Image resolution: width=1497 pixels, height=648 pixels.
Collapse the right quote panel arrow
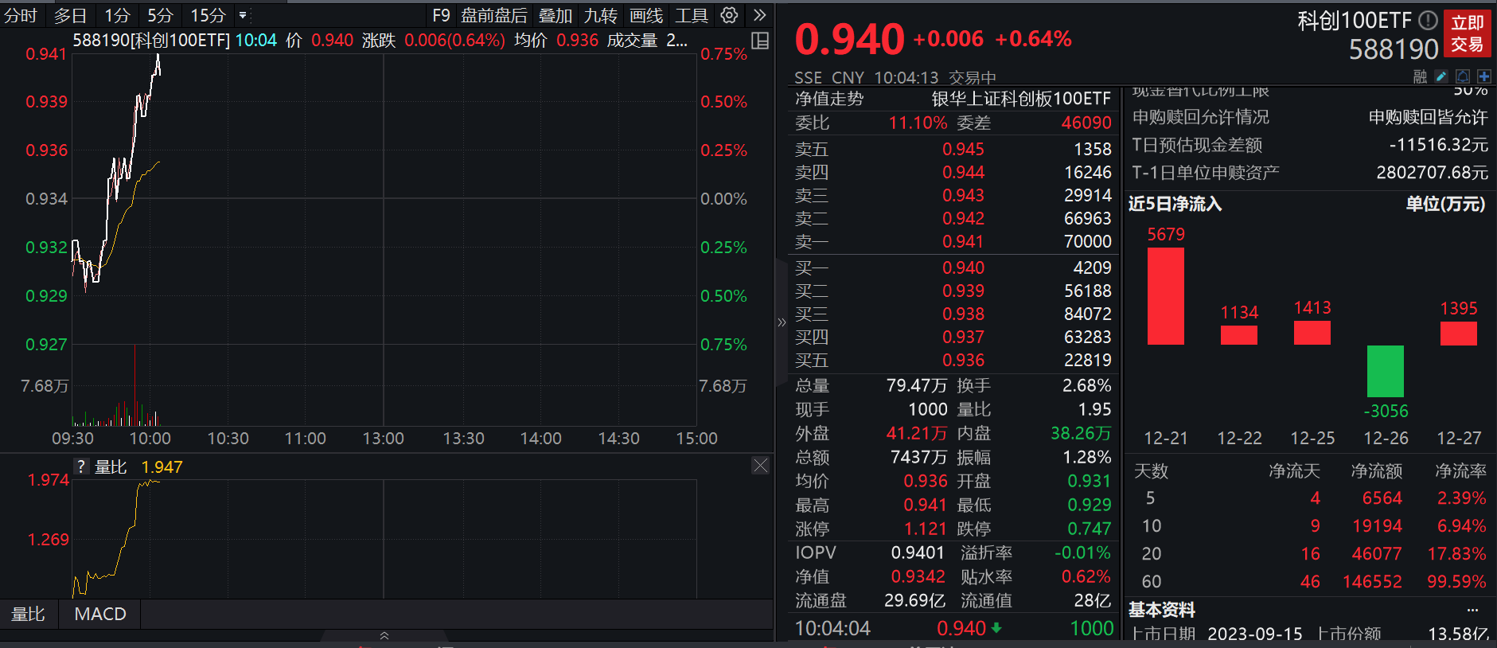coord(782,322)
